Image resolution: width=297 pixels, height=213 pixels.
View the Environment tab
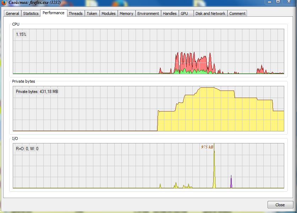coord(148,13)
